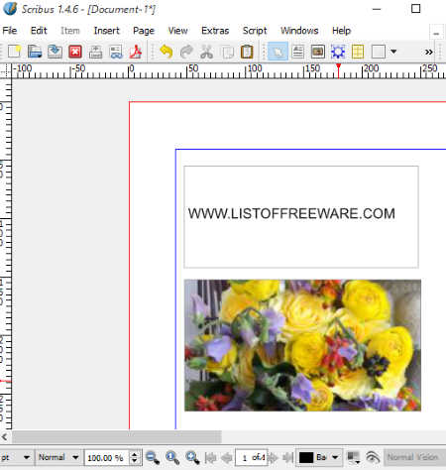Select the WWW.LISTOFFREEWARE.COM text frame
The height and width of the screenshot is (470, 446).
(x=301, y=217)
